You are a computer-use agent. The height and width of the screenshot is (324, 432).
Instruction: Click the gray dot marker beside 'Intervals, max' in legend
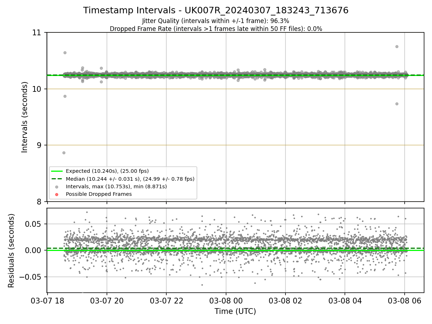pos(57,187)
